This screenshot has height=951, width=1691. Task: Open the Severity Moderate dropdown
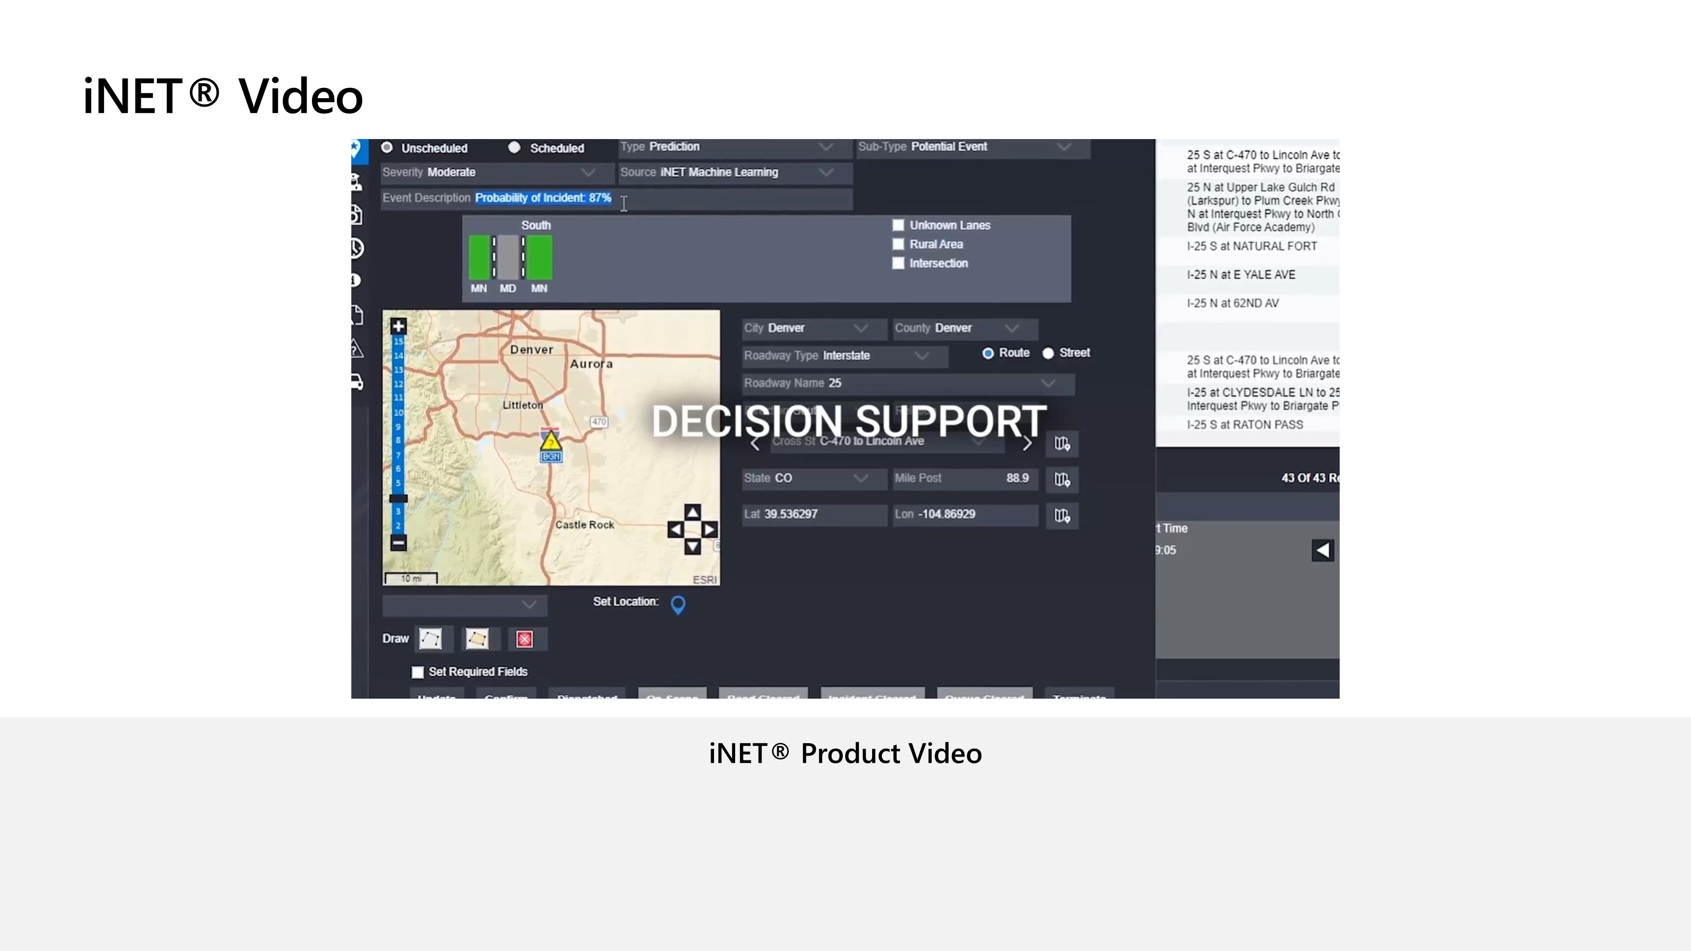[x=588, y=172]
